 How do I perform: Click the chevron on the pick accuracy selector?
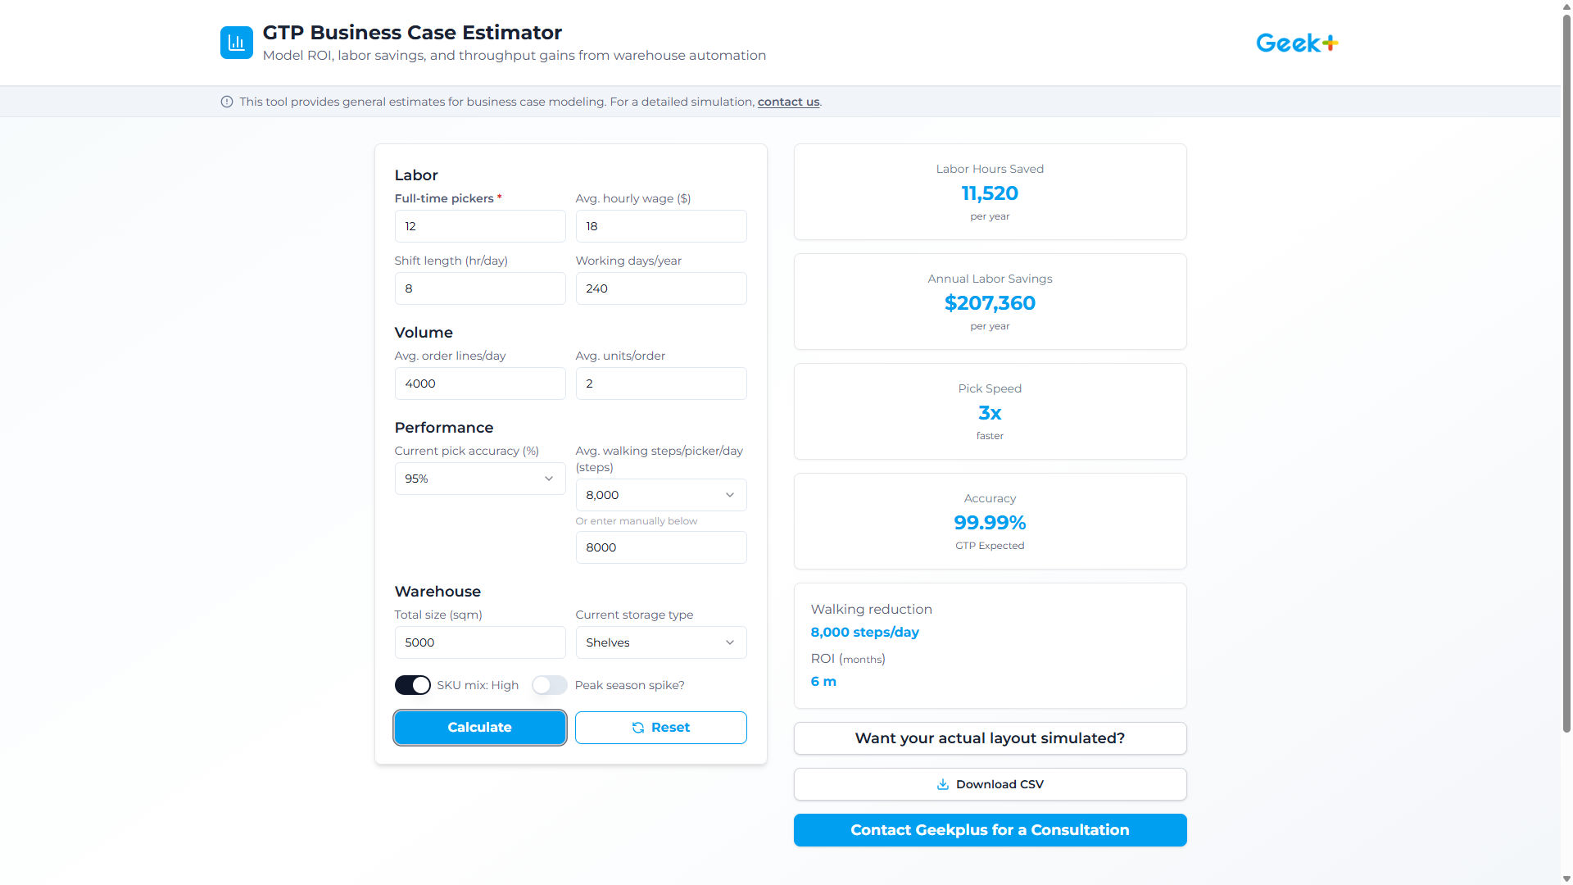click(549, 479)
